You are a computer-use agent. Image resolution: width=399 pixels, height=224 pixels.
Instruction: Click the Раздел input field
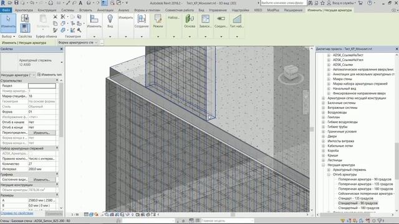[42, 86]
